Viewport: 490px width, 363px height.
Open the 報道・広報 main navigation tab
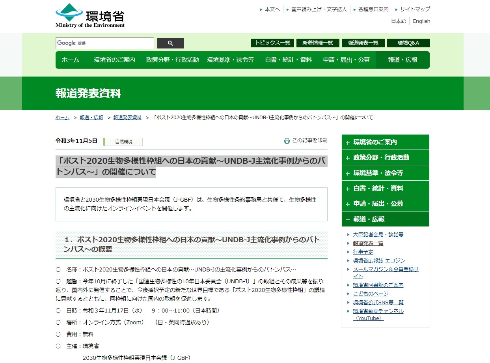[x=402, y=60]
